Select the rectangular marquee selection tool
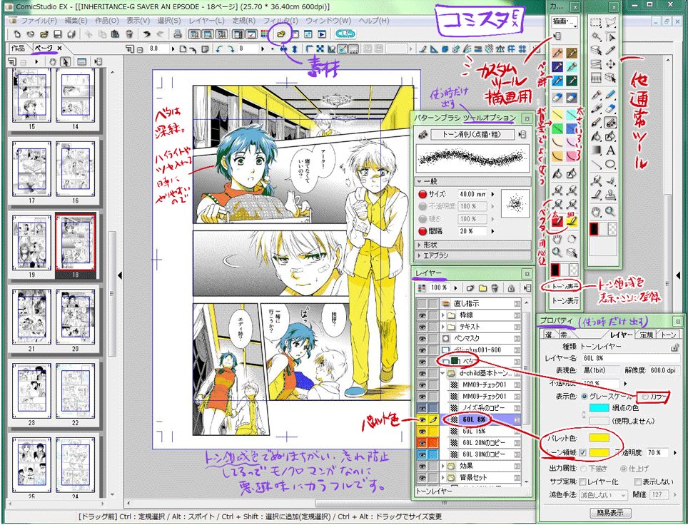 coord(596,24)
